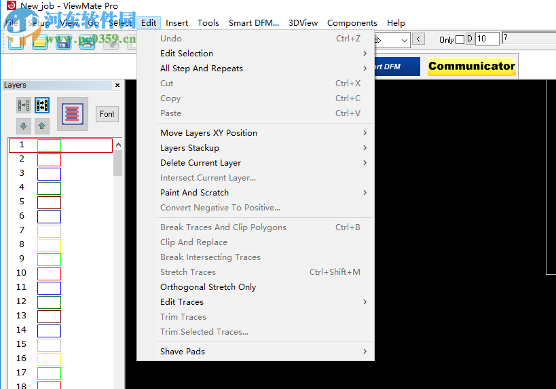The width and height of the screenshot is (556, 389).
Task: Click the question mark text field
Action: (529, 38)
